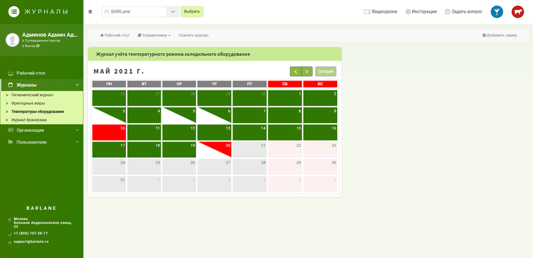
Task: Select gray calendar day 27
Action: pos(214,167)
